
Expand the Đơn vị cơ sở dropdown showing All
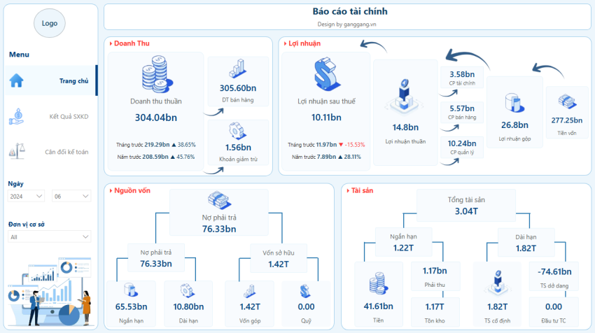(x=49, y=236)
